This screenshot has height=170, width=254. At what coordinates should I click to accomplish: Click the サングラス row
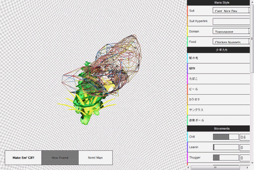pos(218,110)
